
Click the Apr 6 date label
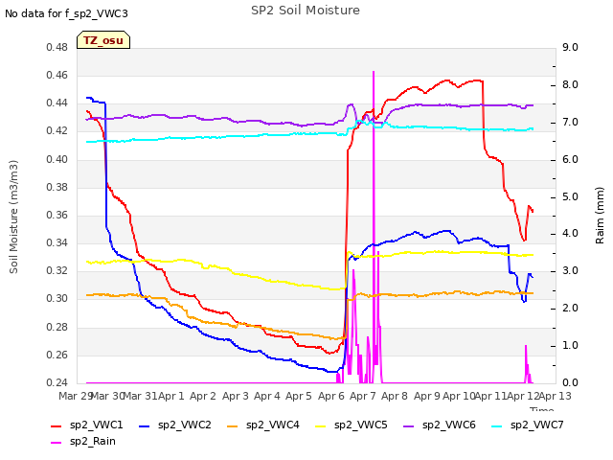coord(331,396)
